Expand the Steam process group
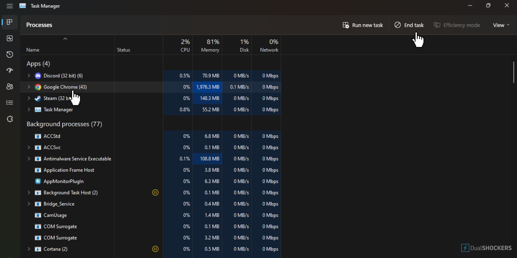517x258 pixels. point(29,98)
